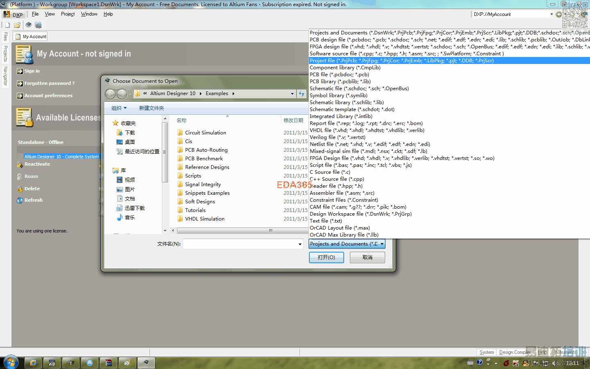Click the Roam license link
This screenshot has height=369, width=590.
(x=31, y=176)
